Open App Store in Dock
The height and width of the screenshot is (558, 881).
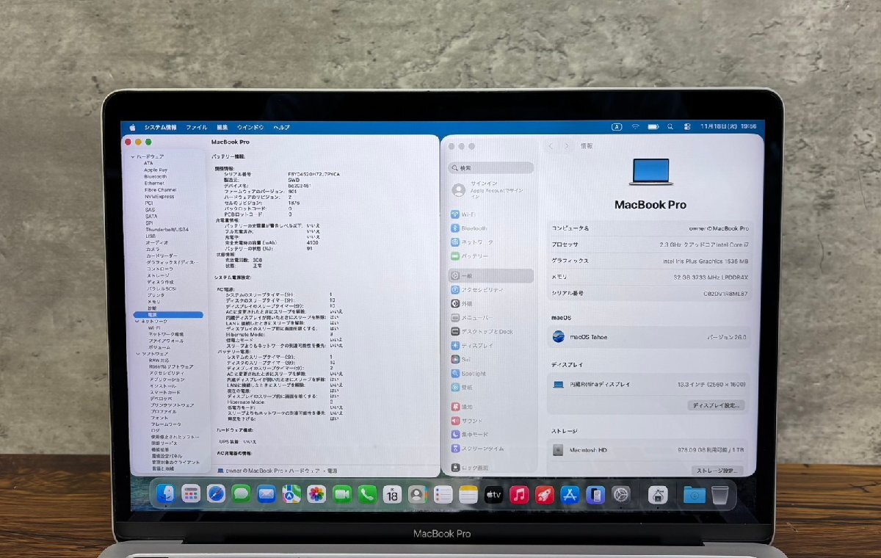tap(570, 495)
